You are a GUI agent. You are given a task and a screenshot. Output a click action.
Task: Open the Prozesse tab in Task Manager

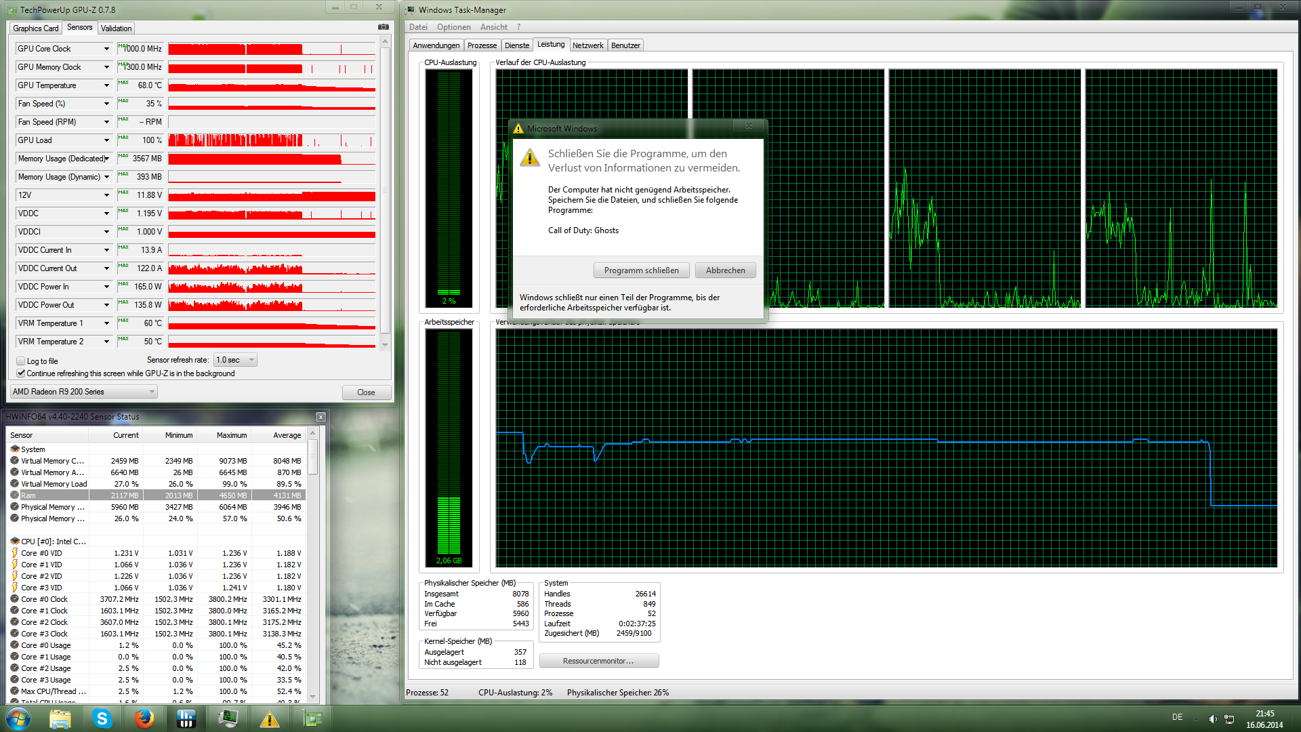click(482, 45)
